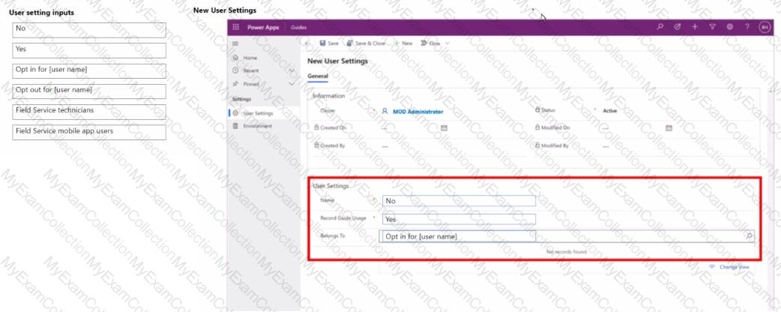781x312 pixels.
Task: Click the Record Guide Usage field
Action: [459, 219]
